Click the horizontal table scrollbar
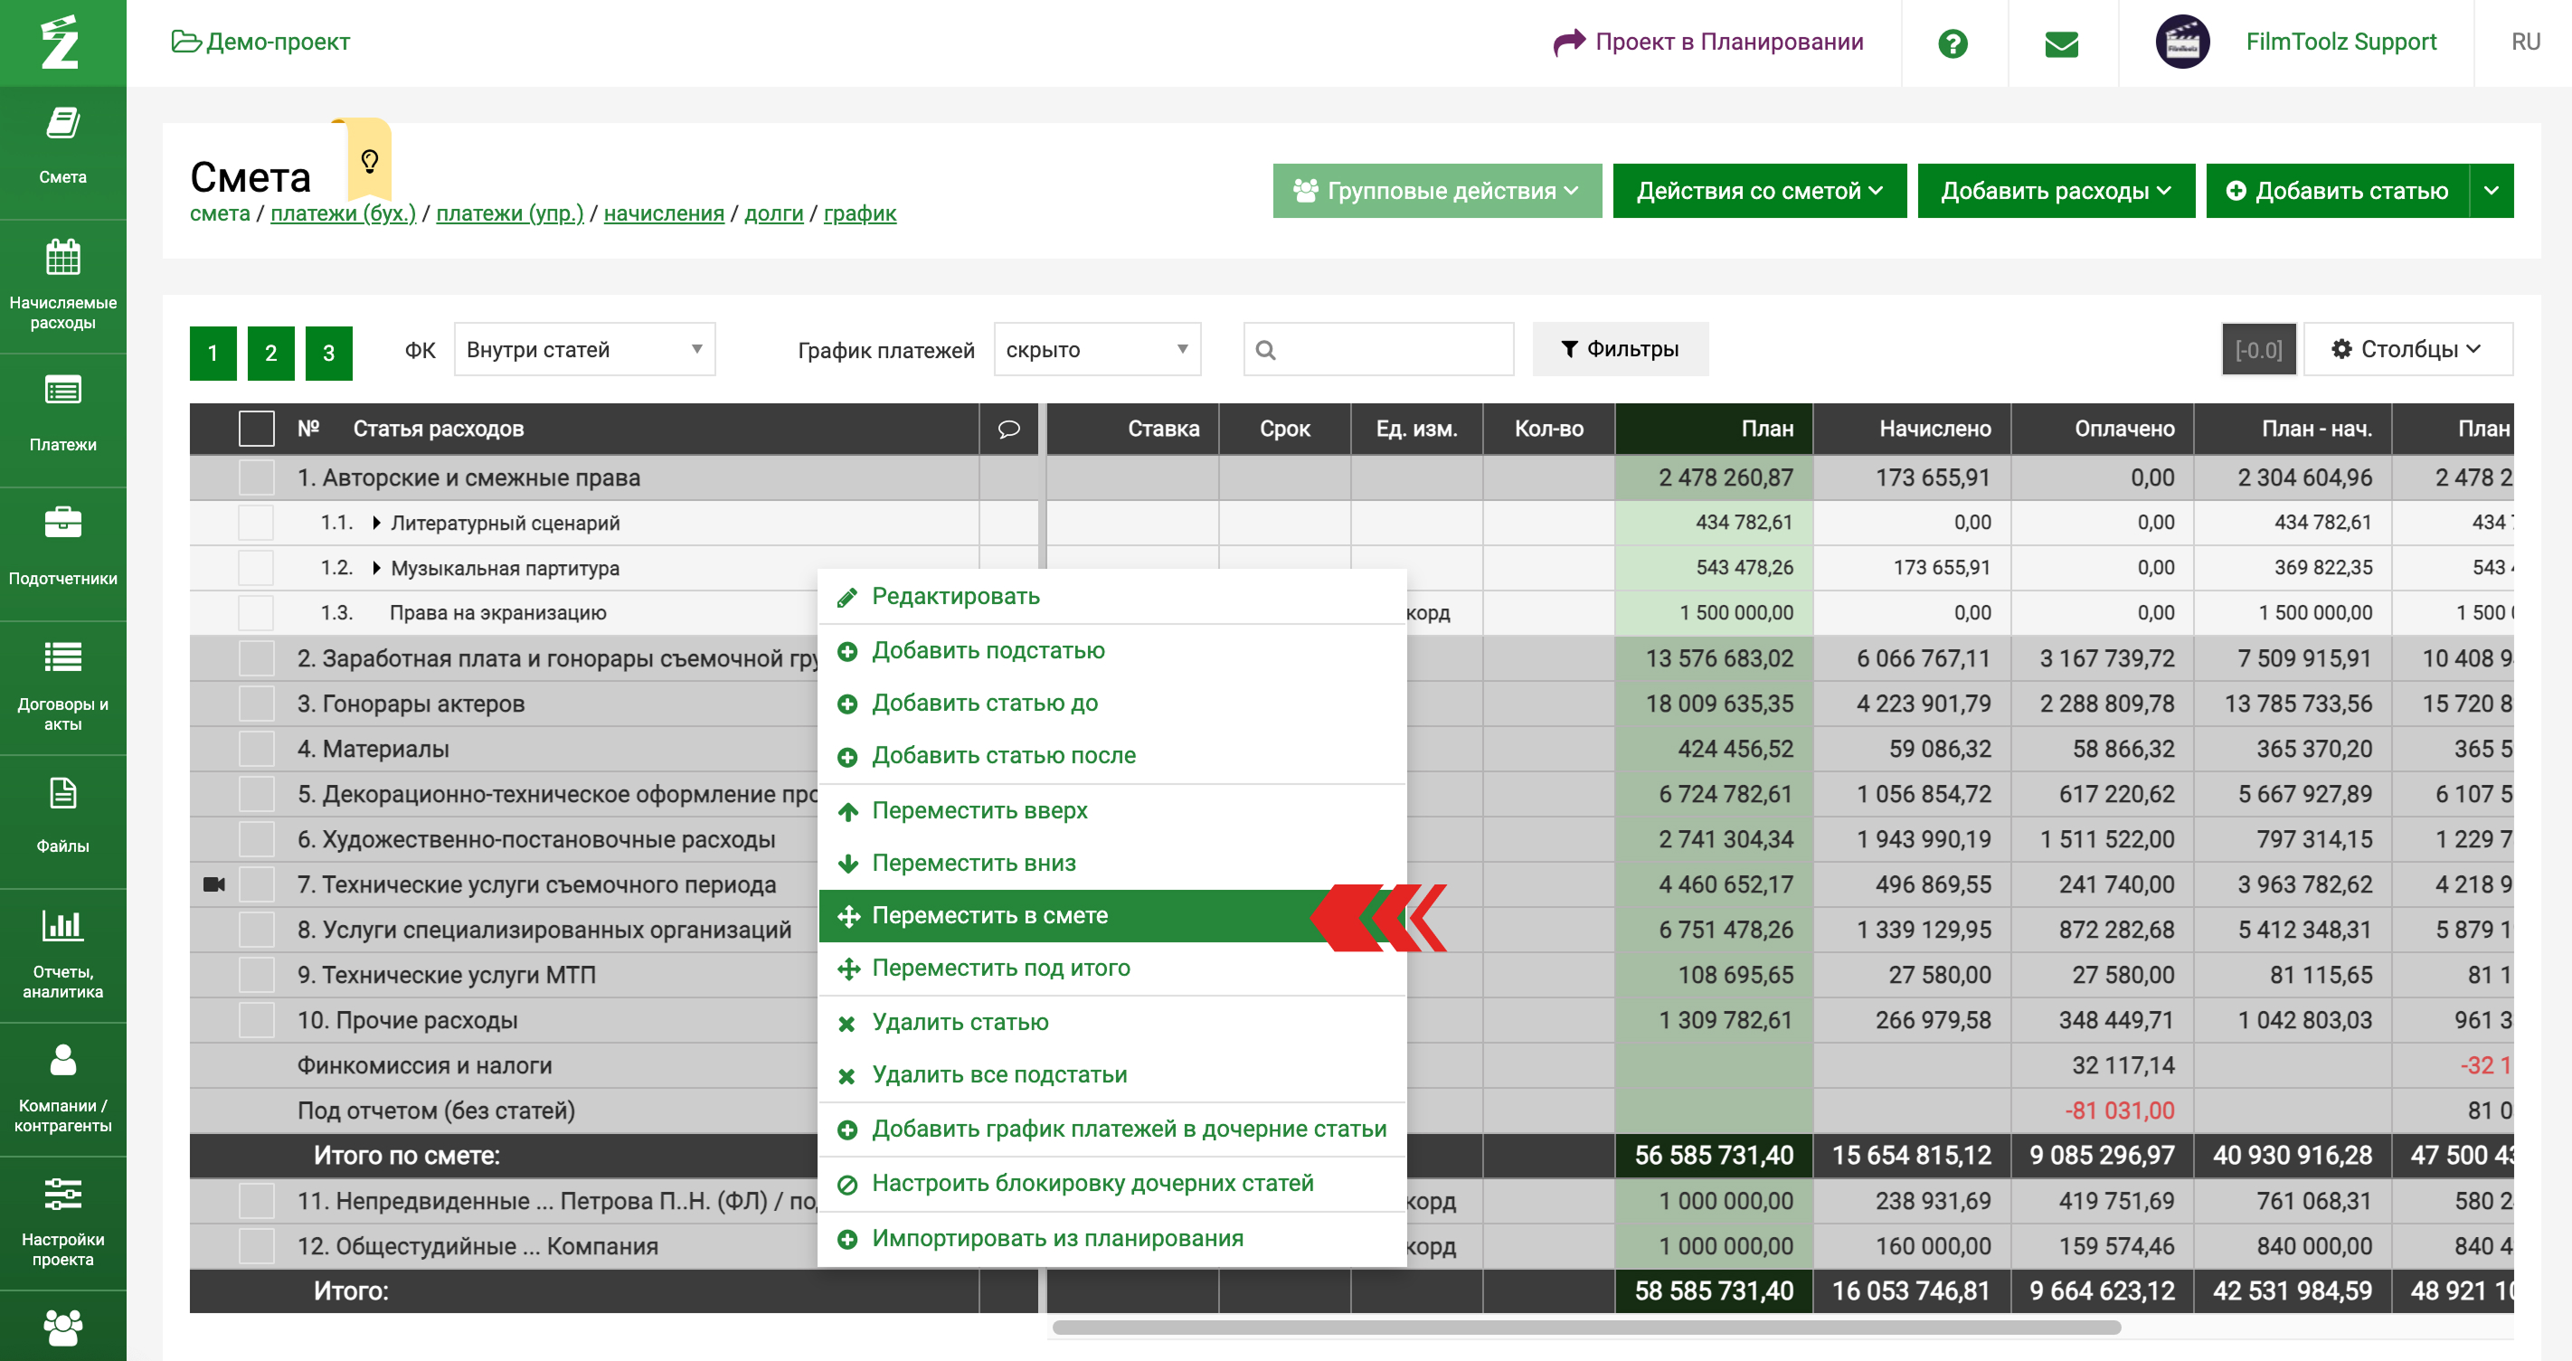Viewport: 2572px width, 1361px height. point(1586,1328)
